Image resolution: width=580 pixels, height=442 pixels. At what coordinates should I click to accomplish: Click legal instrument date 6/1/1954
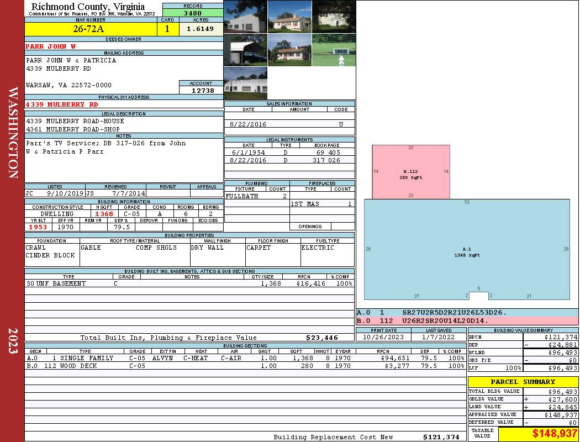[x=248, y=152]
